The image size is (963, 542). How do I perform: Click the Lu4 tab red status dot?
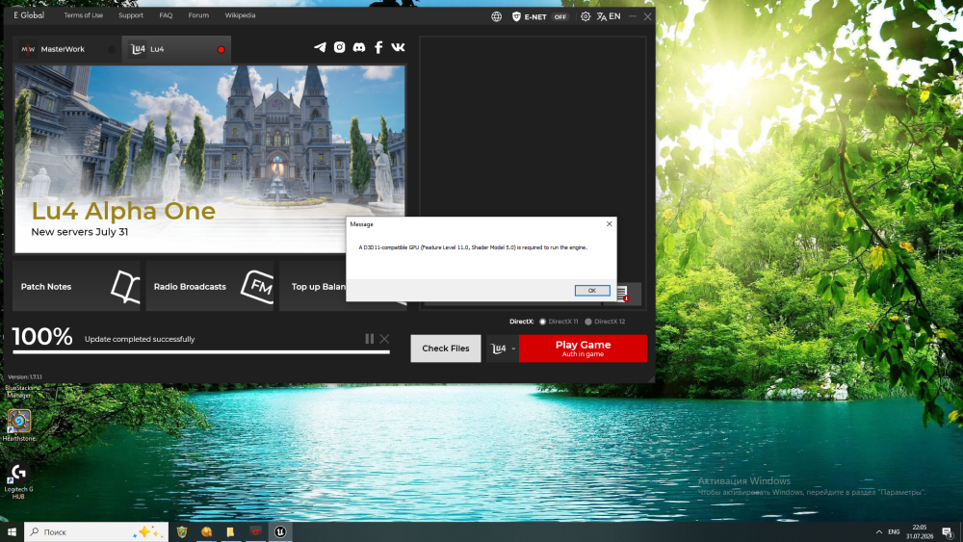point(221,50)
